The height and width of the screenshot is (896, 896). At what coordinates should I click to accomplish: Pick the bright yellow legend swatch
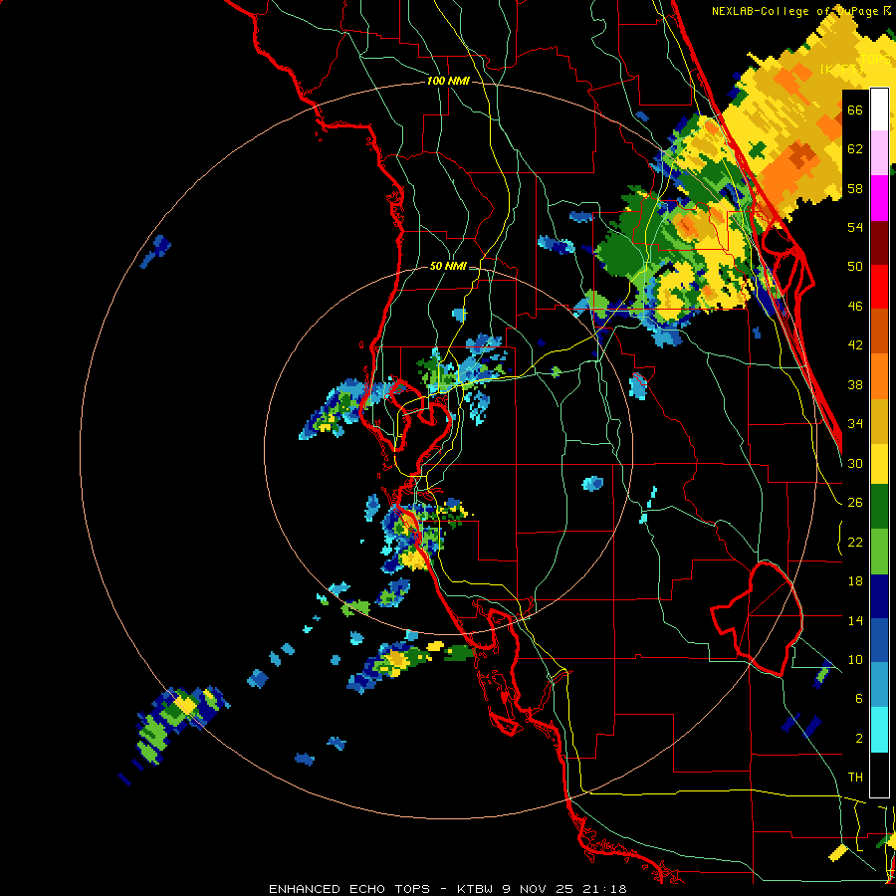point(879,463)
